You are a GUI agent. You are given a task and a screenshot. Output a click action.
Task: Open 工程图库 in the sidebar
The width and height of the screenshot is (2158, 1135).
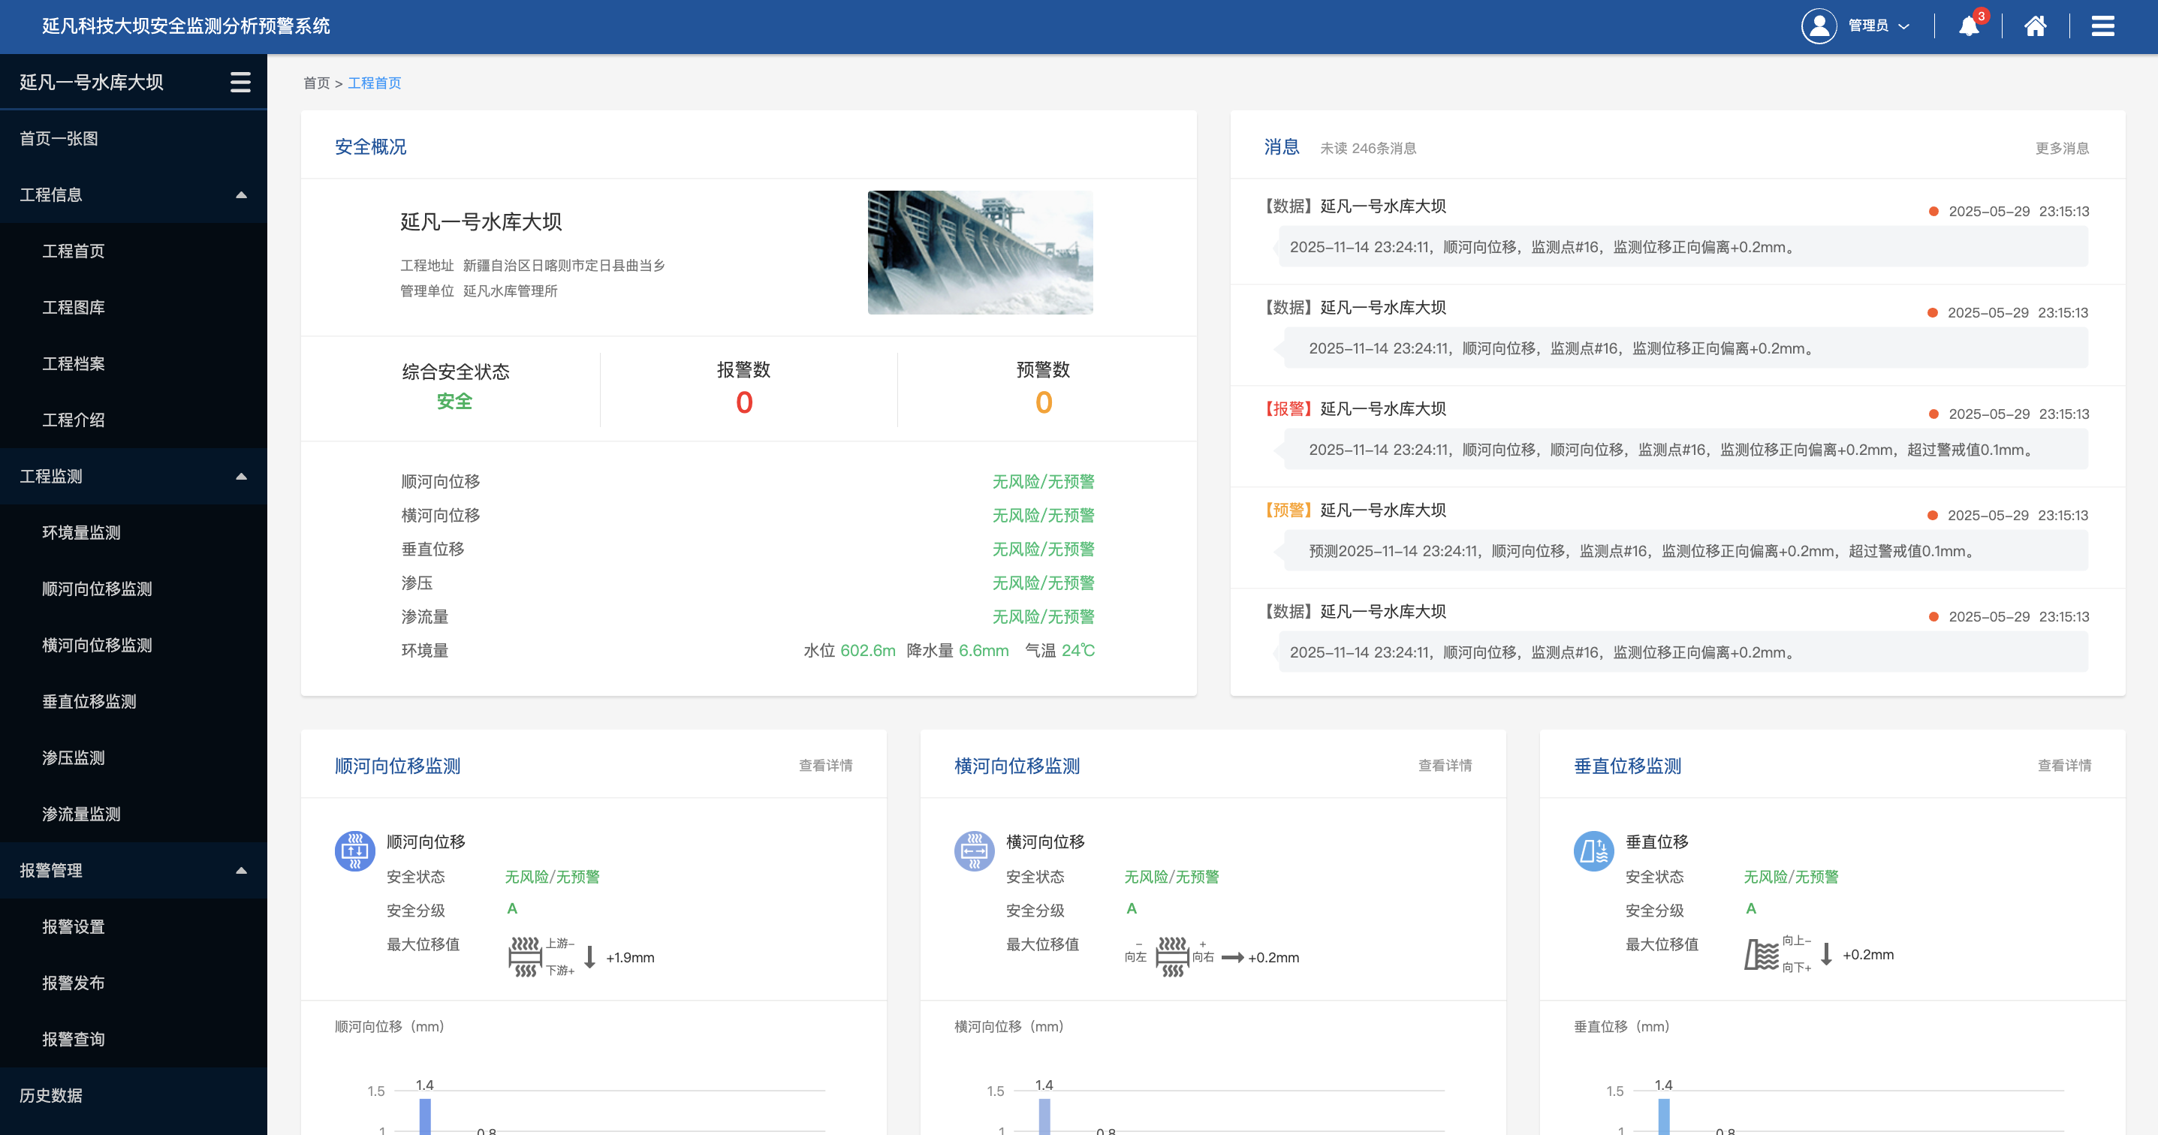coord(133,308)
